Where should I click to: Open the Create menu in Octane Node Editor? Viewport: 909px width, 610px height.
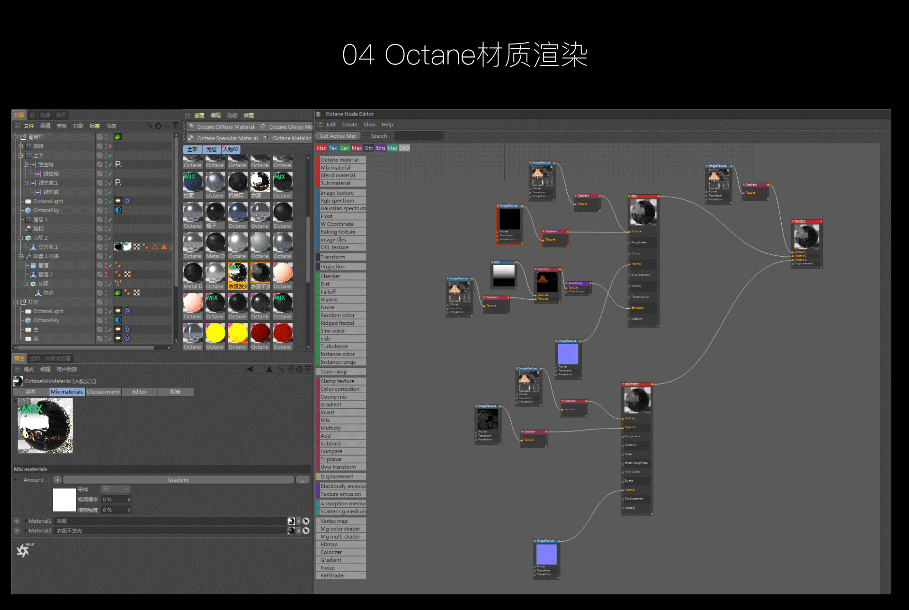[349, 124]
